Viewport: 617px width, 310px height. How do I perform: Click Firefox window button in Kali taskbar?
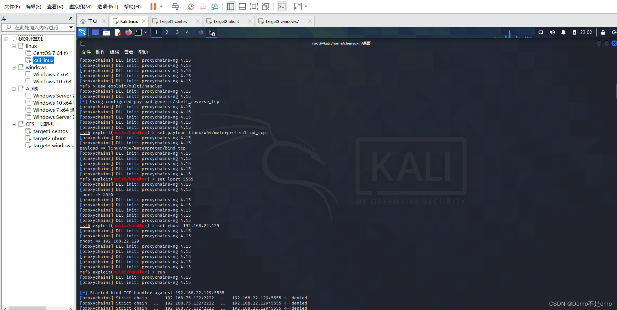pyautogui.click(x=201, y=32)
